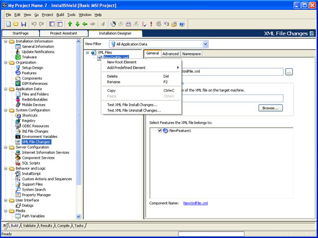Click the XML file destination input field
Viewport: 318px width, 238px height.
click(232, 98)
